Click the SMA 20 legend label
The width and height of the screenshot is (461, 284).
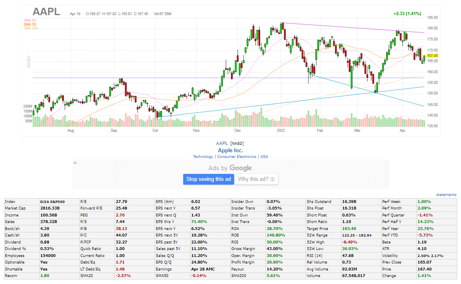click(x=30, y=20)
